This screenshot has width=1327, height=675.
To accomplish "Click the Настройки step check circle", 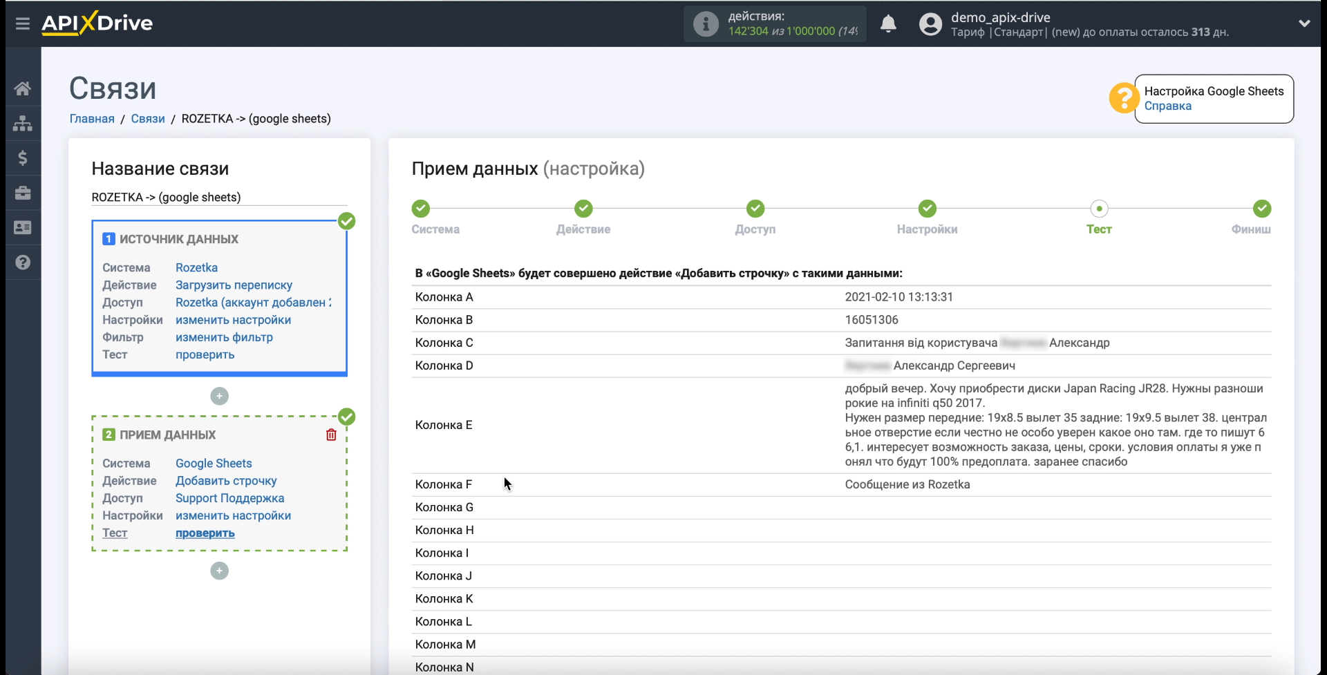I will click(x=928, y=209).
